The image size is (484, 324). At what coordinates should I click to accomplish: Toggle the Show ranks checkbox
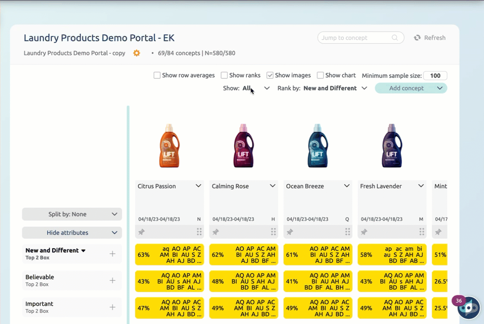coord(224,75)
